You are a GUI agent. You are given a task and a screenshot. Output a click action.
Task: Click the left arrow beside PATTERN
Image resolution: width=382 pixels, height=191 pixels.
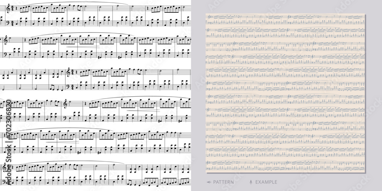coord(209,182)
